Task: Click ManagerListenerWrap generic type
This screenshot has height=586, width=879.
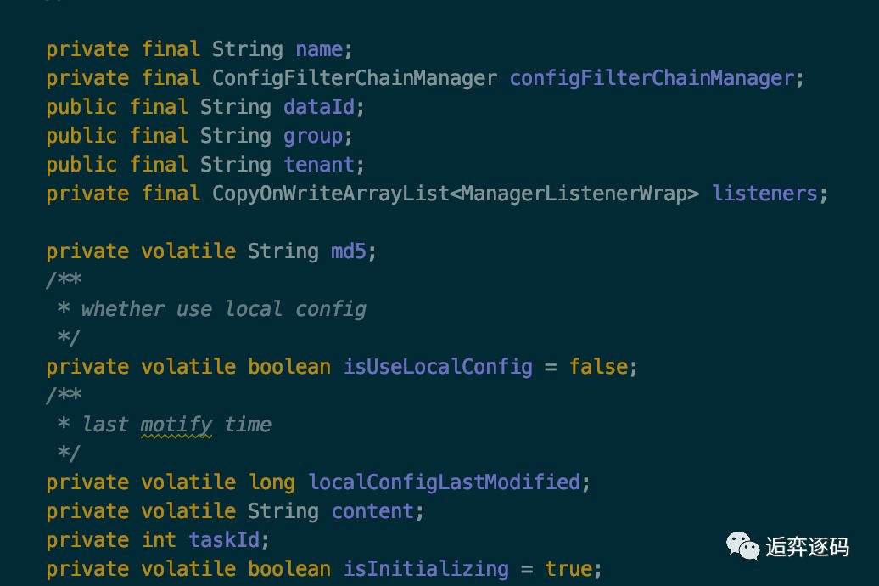Action: coord(574,194)
